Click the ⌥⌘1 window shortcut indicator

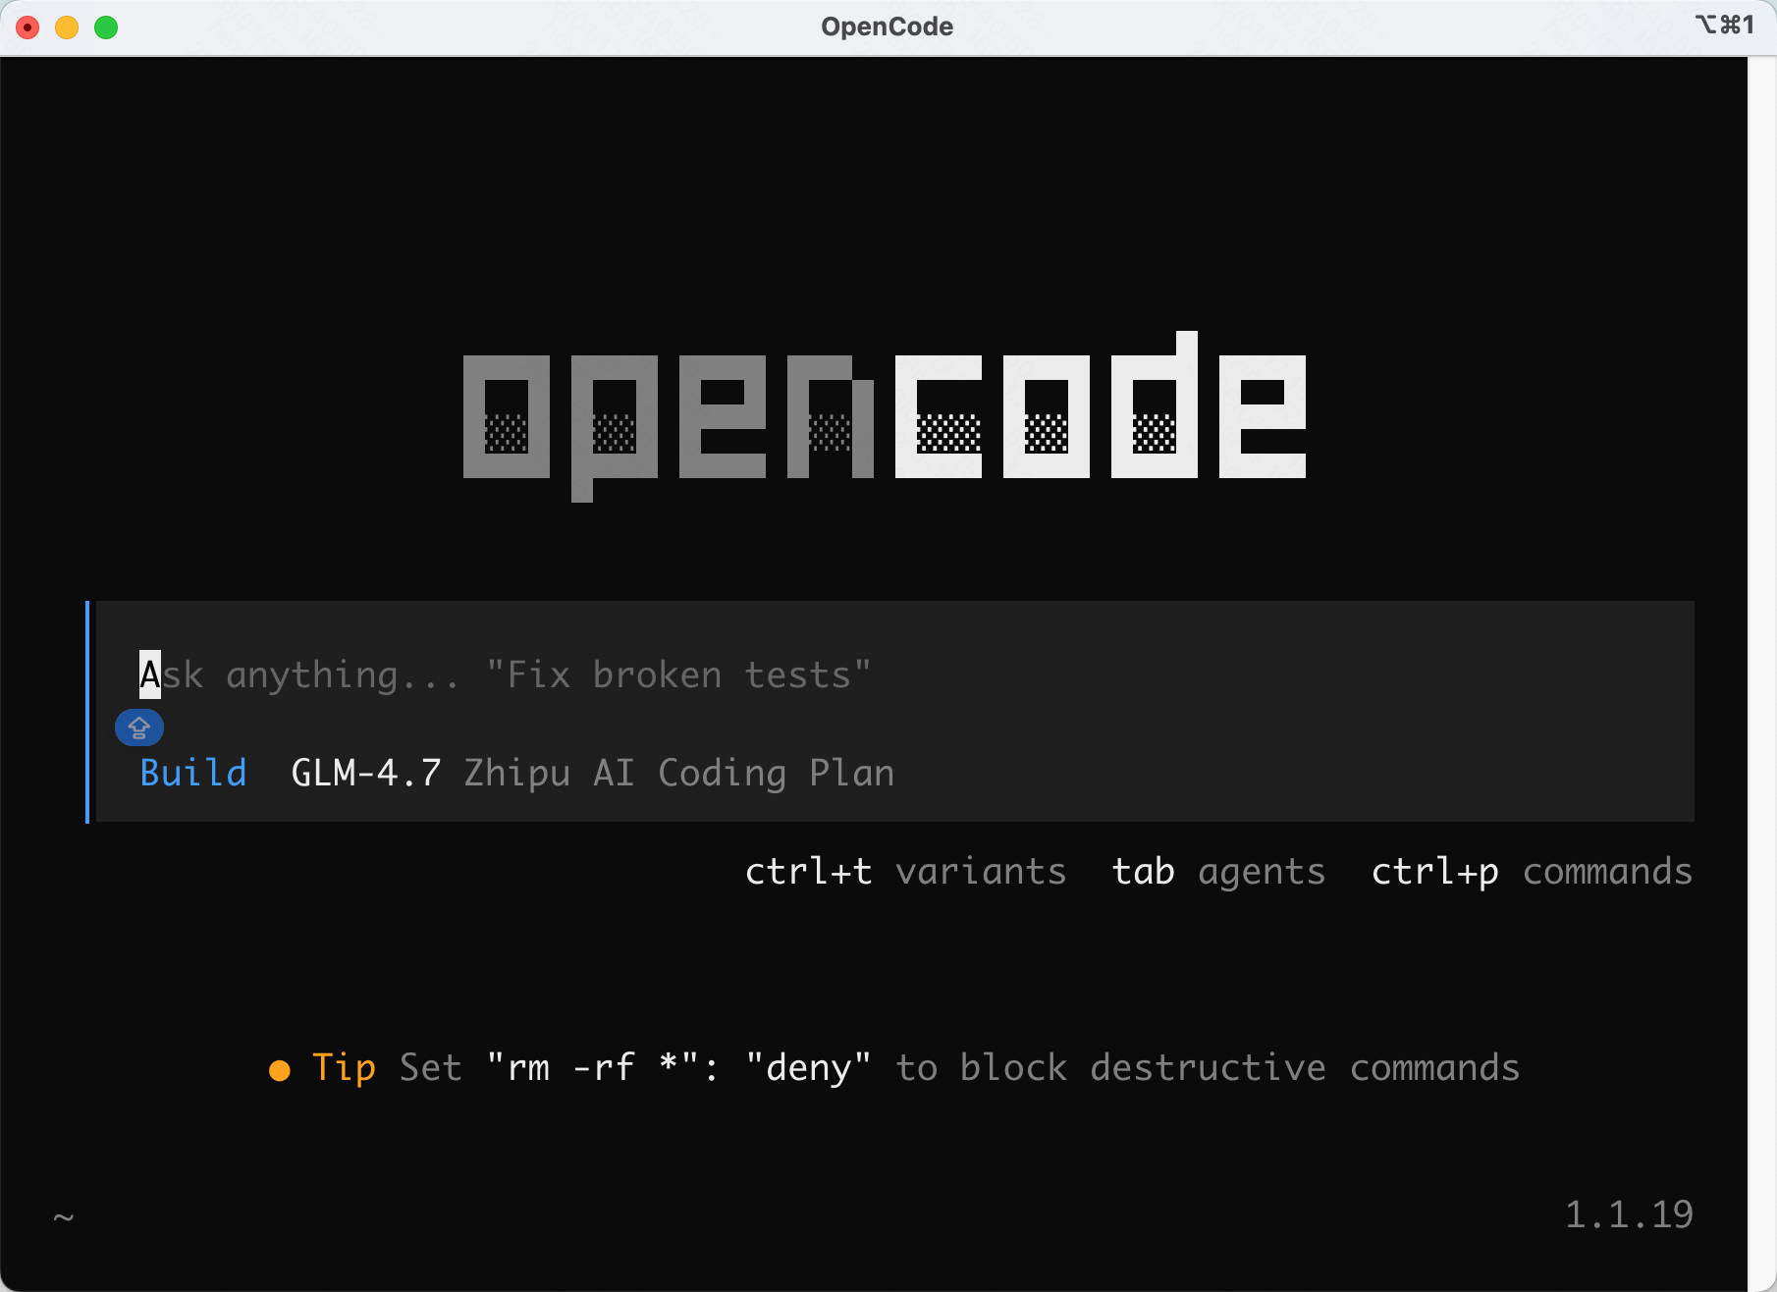point(1725,25)
